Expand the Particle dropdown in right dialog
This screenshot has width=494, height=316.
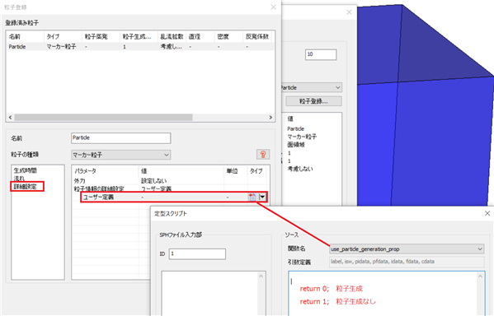pos(311,87)
